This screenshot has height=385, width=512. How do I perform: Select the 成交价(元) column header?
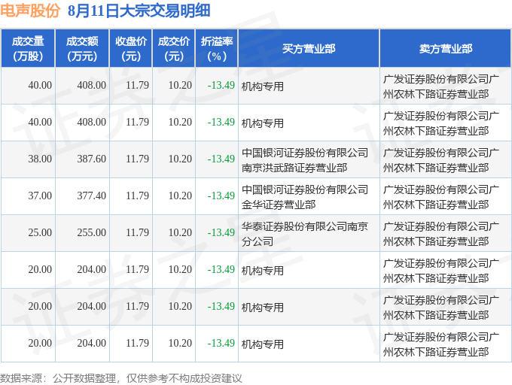point(174,49)
